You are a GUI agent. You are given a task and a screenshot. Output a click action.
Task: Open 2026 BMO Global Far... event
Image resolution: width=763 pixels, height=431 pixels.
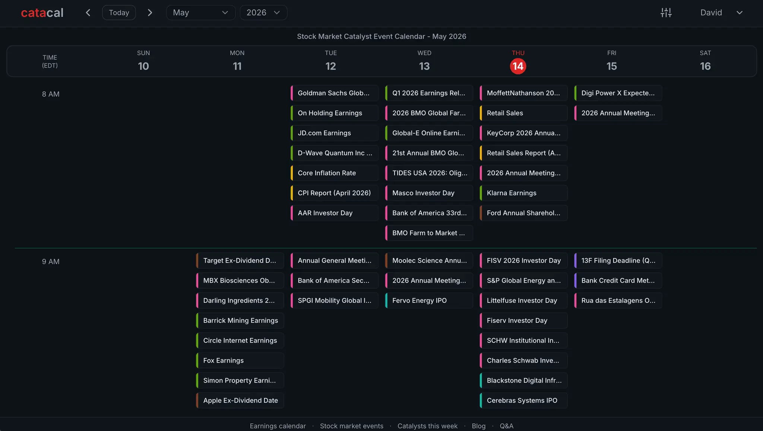point(429,113)
